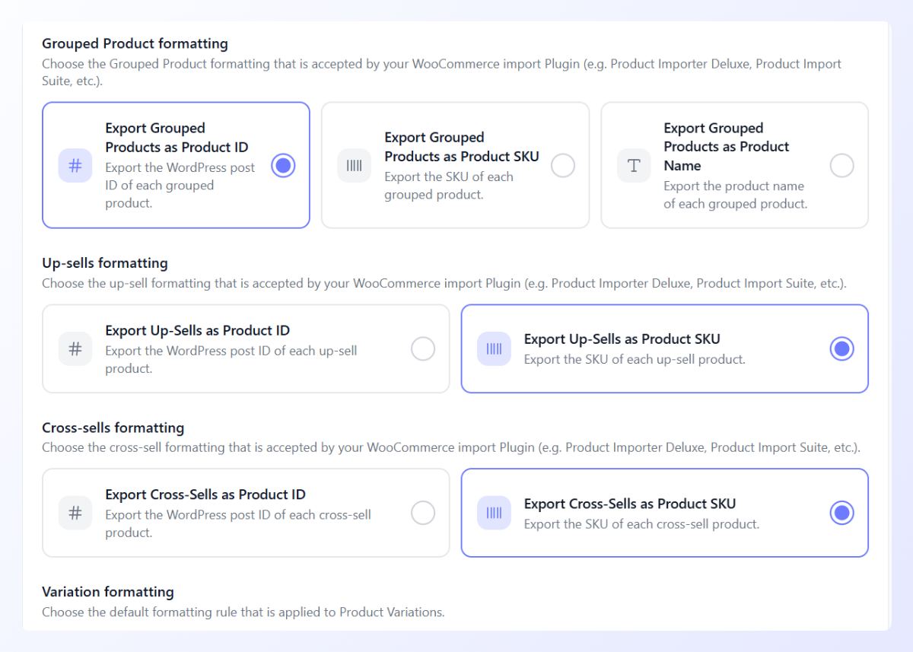The height and width of the screenshot is (652, 913).
Task: Click 'Choose the cross-sell formatting' description text
Action: coord(451,447)
